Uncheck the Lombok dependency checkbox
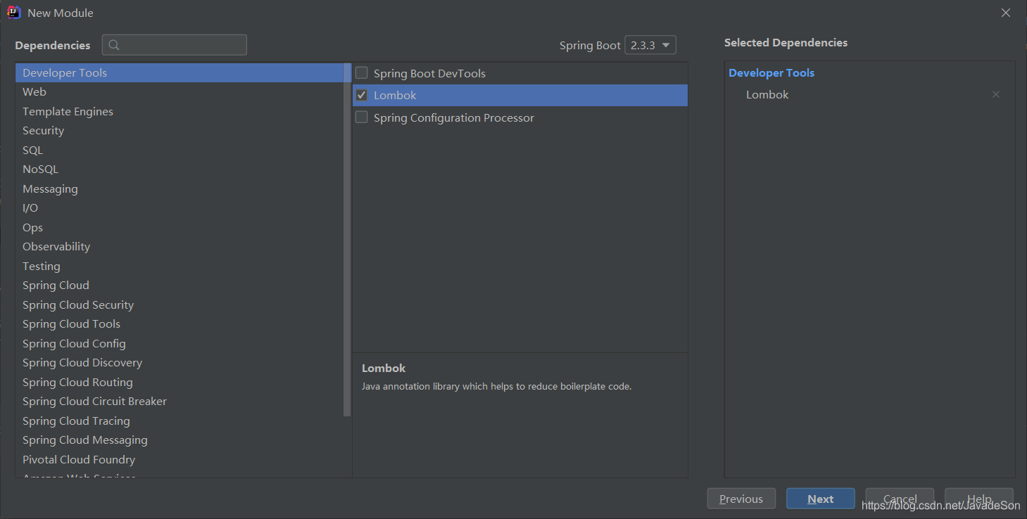This screenshot has height=519, width=1027. pos(362,95)
